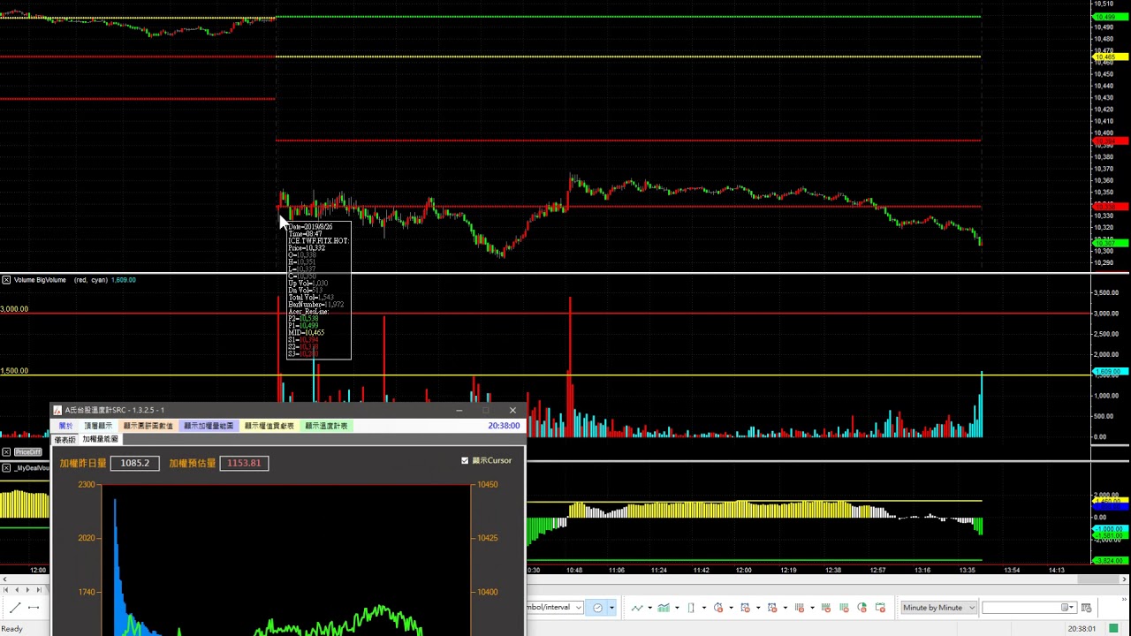Click the 1,500.00 yellow volume level label
Screen dimensions: 1131x636
[x=14, y=371]
